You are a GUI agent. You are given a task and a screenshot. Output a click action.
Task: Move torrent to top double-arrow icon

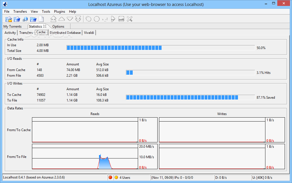[x=53, y=19]
